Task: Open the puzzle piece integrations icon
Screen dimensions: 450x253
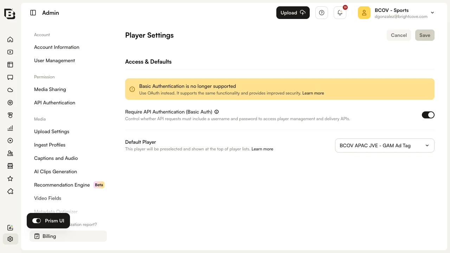Action: pos(10,191)
